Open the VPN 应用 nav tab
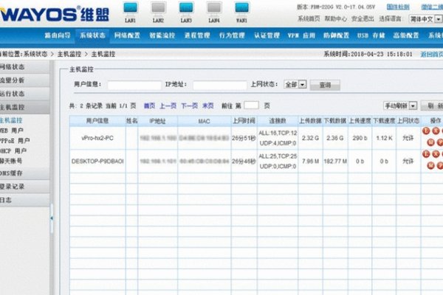This screenshot has width=443, height=295. (x=301, y=35)
